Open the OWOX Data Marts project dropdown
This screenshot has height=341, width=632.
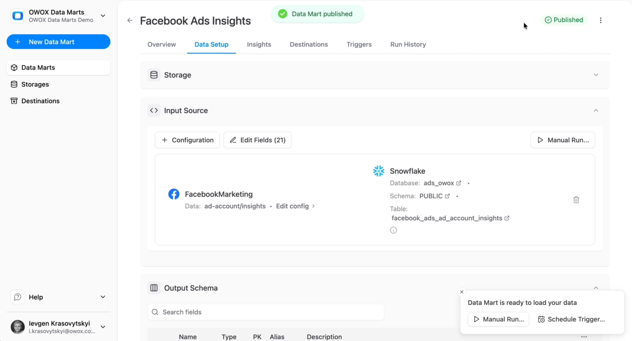(x=103, y=16)
